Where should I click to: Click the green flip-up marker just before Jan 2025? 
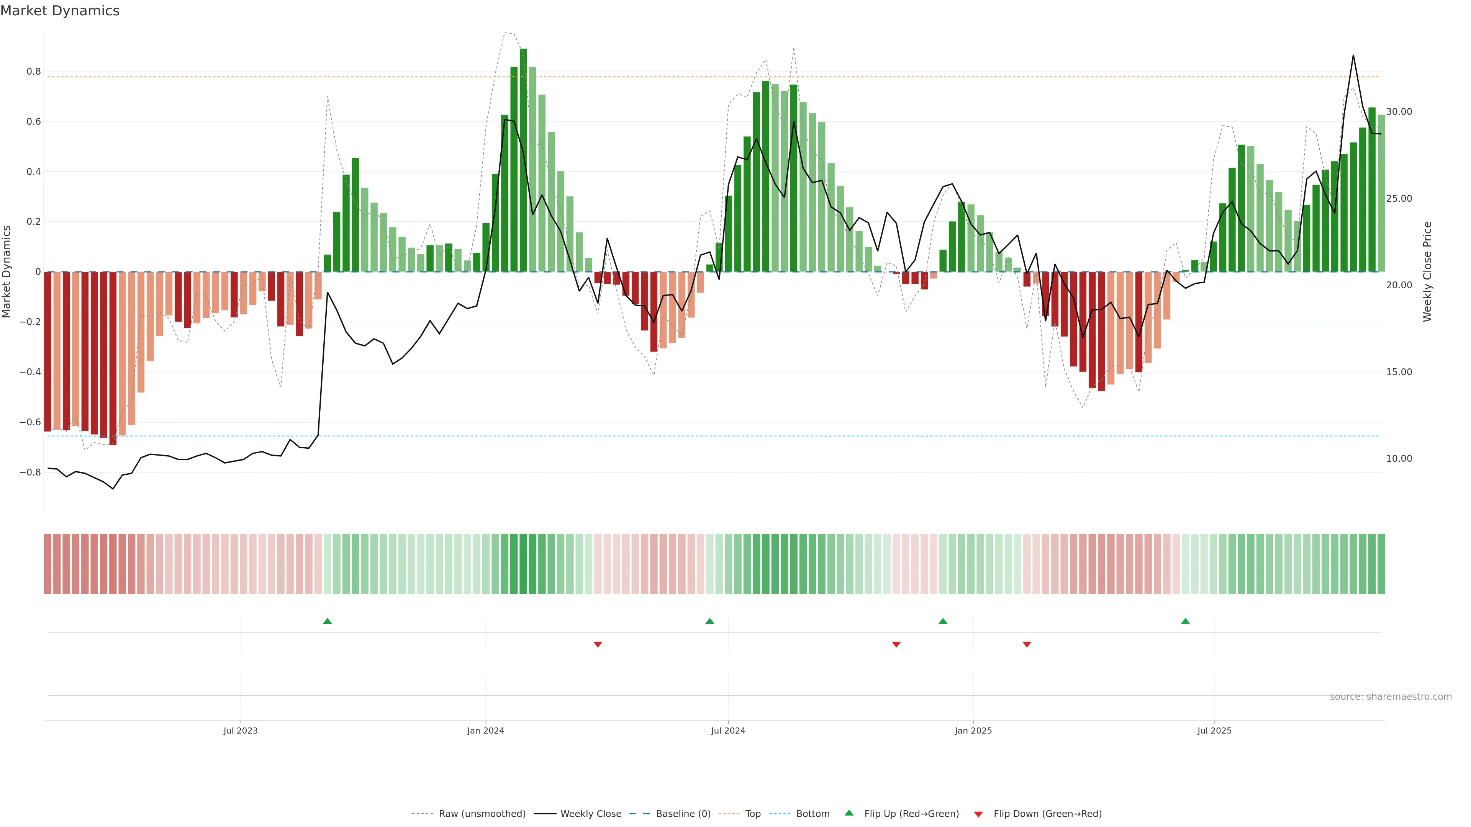click(943, 621)
